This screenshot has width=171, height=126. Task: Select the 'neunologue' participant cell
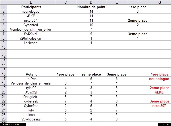(x=31, y=11)
